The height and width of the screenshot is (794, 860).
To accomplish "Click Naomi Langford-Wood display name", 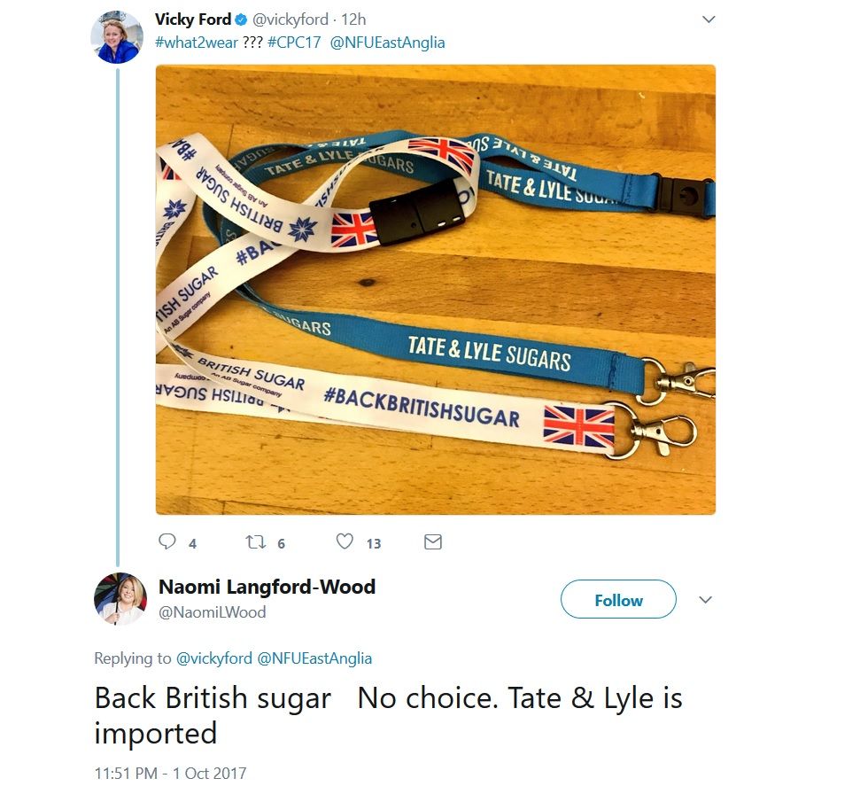I will (x=267, y=587).
